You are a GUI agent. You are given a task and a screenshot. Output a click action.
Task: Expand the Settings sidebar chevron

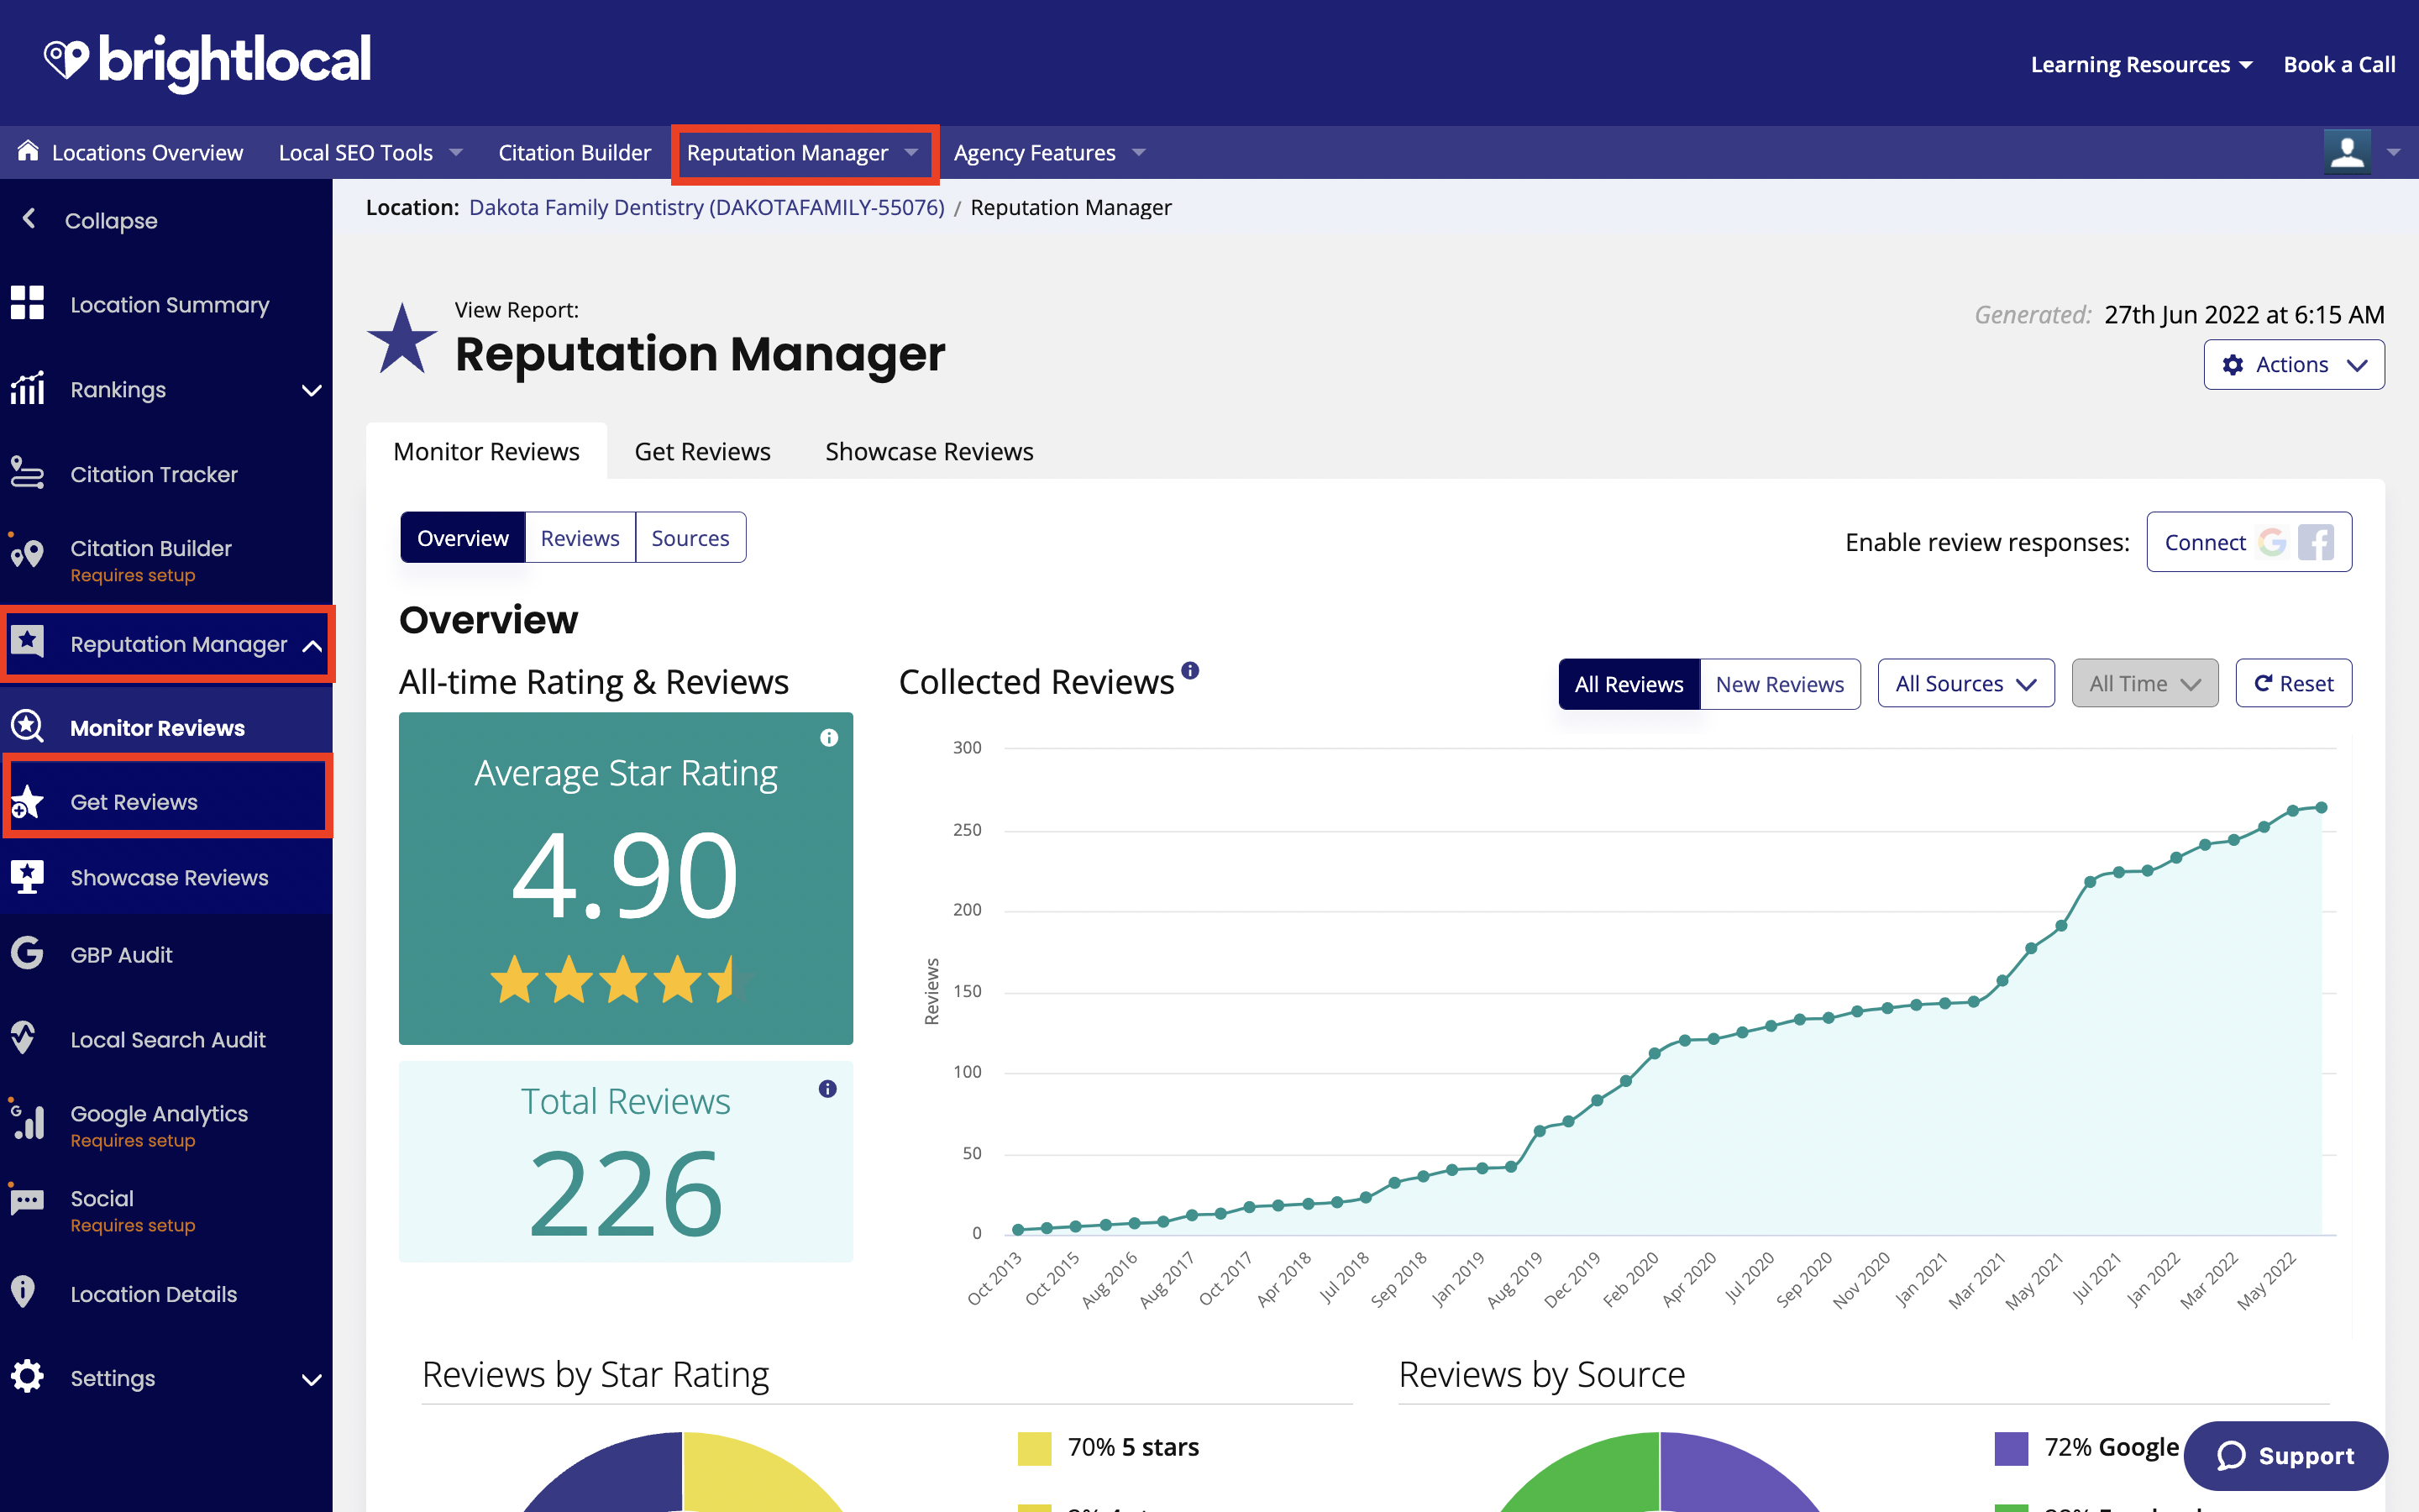(x=312, y=1379)
